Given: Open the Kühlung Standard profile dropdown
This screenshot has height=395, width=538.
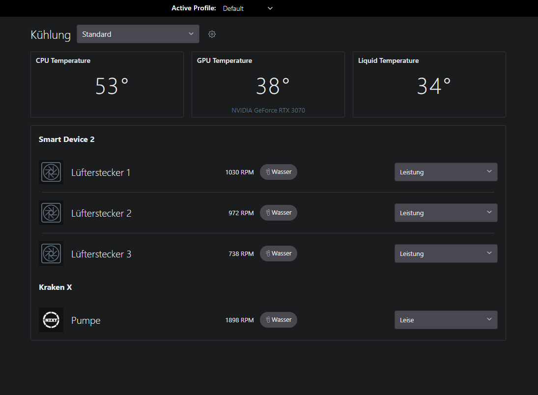Looking at the screenshot, I should click(x=138, y=34).
